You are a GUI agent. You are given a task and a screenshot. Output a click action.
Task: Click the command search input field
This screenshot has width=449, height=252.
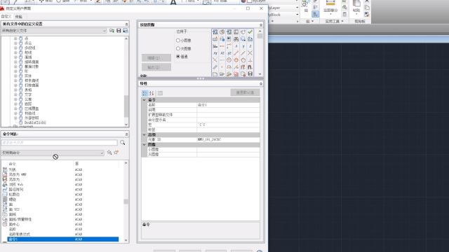tap(59, 142)
